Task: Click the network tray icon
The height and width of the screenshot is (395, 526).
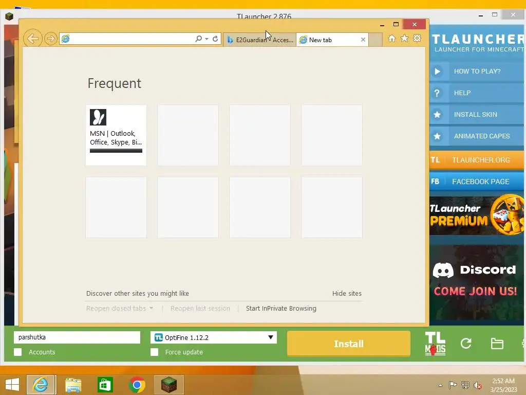Action: coord(465,385)
